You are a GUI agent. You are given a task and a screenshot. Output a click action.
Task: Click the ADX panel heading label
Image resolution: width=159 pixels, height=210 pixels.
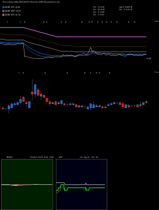pos(60,157)
